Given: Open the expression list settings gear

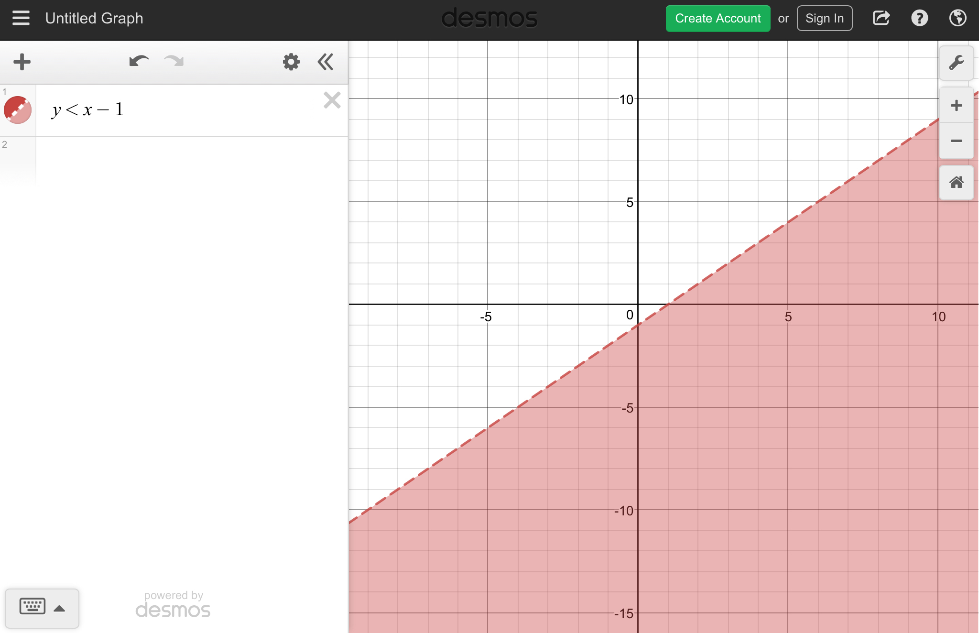Looking at the screenshot, I should click(291, 62).
